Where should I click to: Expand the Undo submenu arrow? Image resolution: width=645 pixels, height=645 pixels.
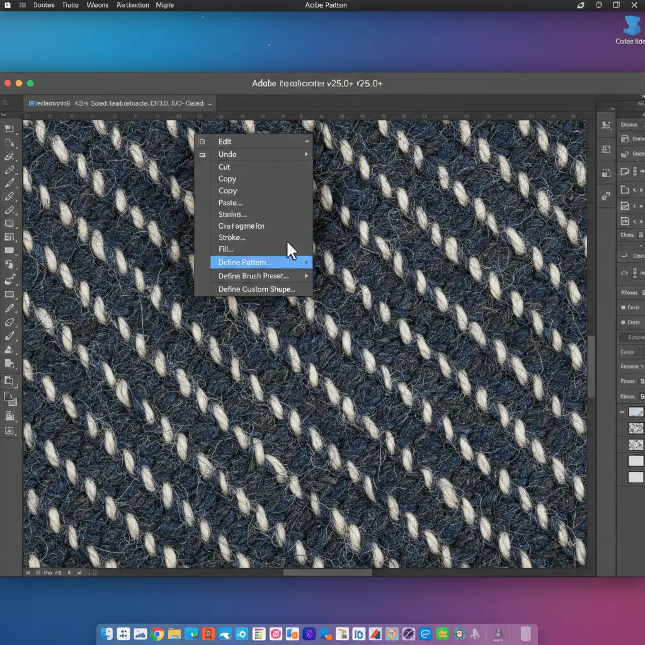(307, 154)
